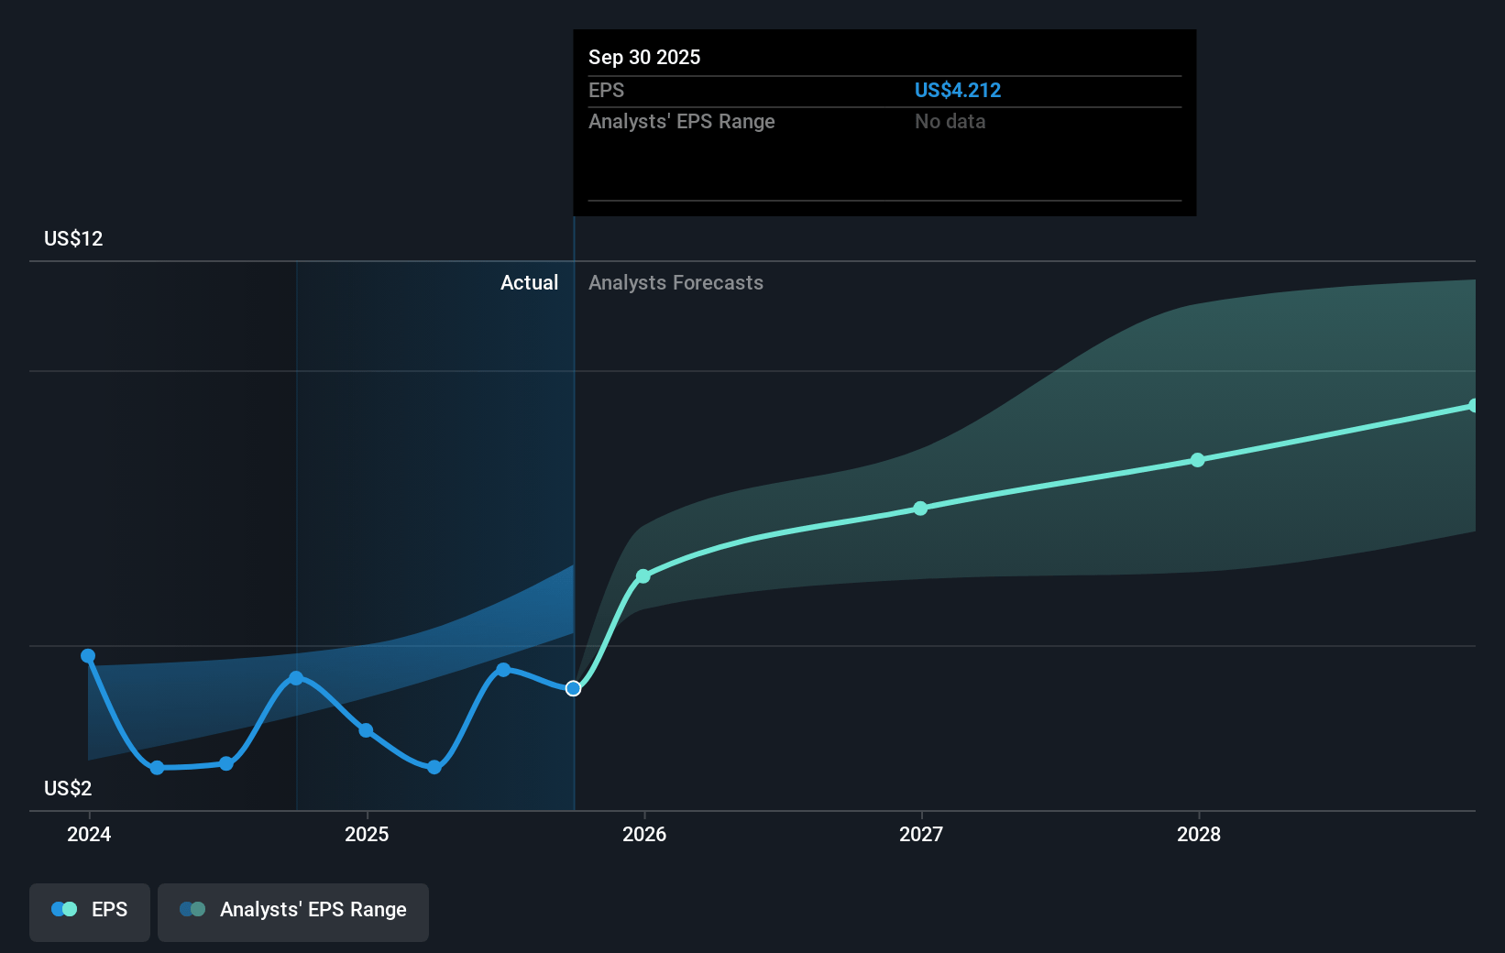Click the 2024 x-axis label
The width and height of the screenshot is (1505, 953).
pos(89,834)
